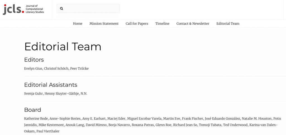
Task: Click assistant name Svenja Guhr
Action: click(x=34, y=94)
